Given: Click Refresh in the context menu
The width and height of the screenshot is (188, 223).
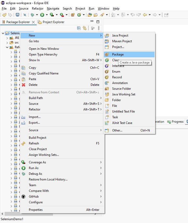Looking at the screenshot, I should [x=62, y=143].
